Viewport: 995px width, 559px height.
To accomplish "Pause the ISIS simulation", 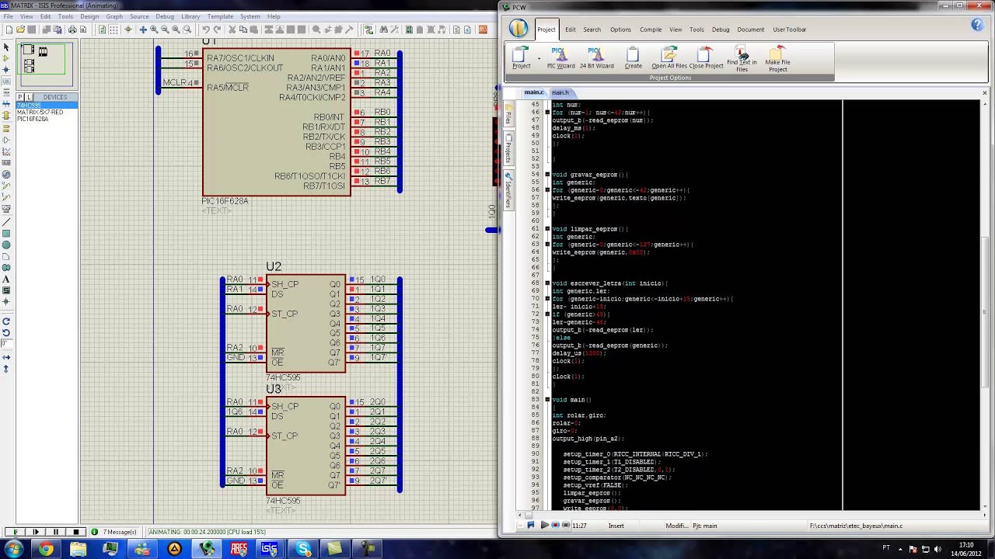I will click(55, 532).
